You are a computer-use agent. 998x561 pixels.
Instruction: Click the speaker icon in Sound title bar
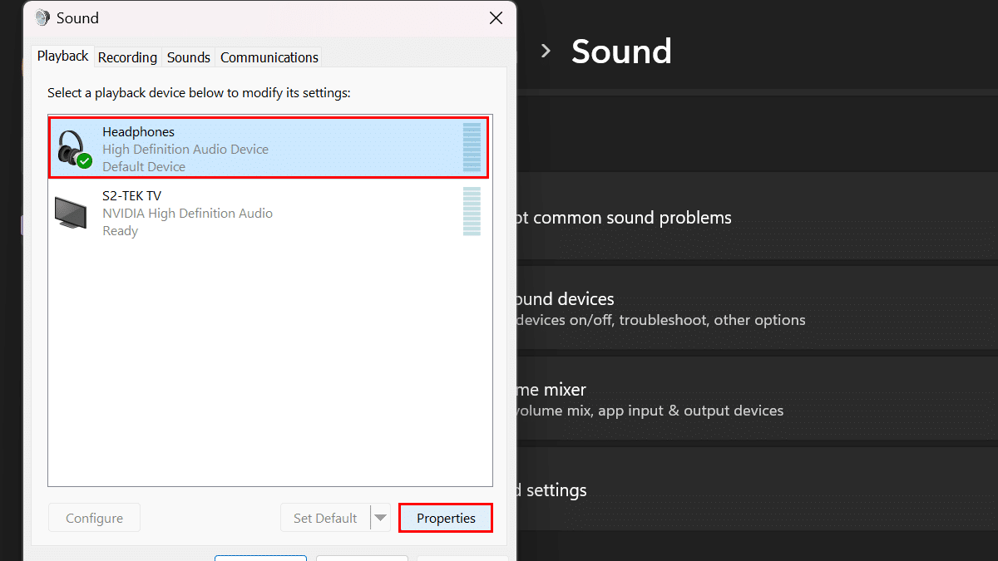pyautogui.click(x=42, y=18)
